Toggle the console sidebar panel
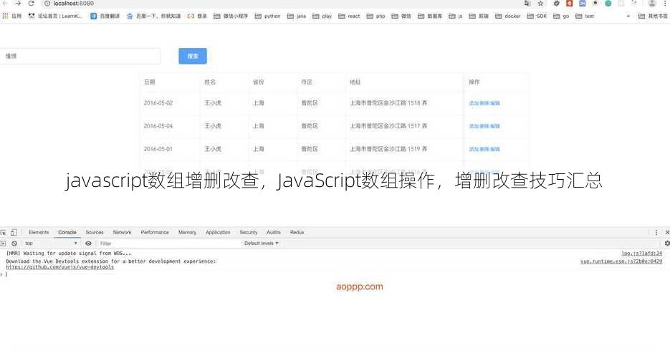This screenshot has width=670, height=351. pyautogui.click(x=3, y=244)
